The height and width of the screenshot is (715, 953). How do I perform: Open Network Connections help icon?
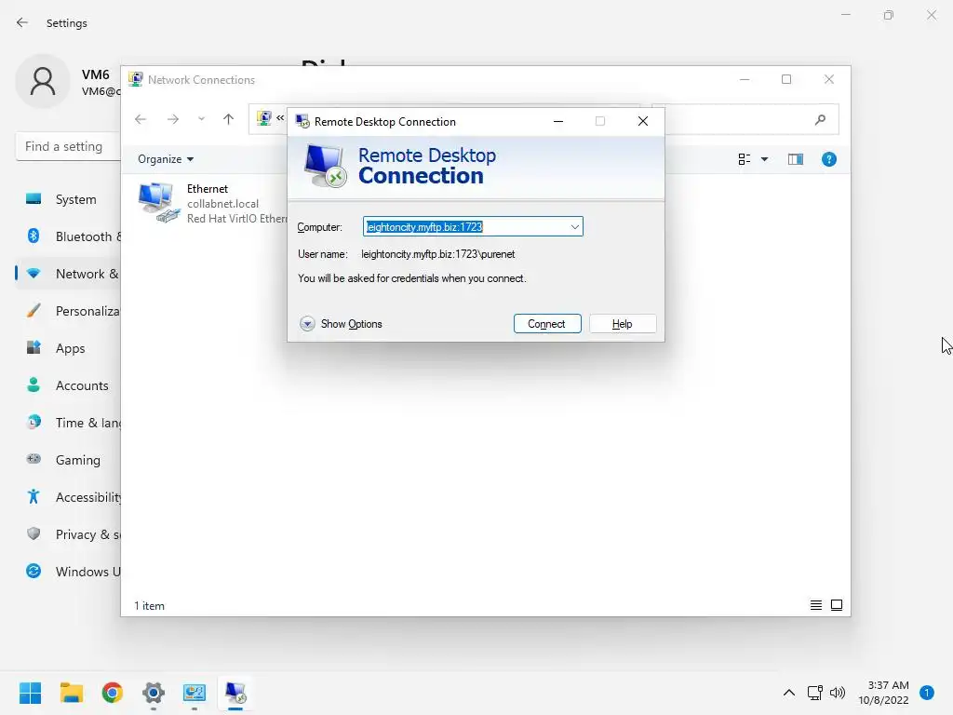(x=829, y=159)
